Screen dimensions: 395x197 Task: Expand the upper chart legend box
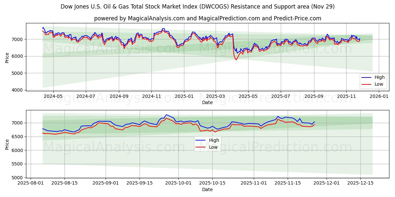373,80
